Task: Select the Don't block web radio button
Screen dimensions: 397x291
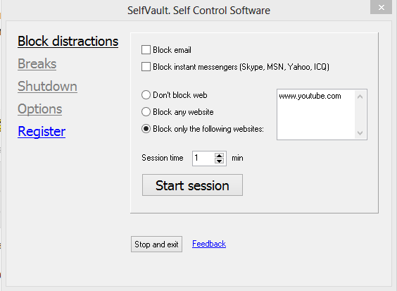Action: [x=146, y=95]
